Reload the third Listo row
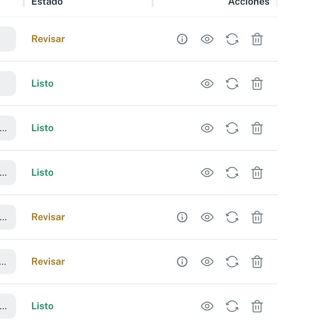The image size is (309, 328). click(x=232, y=173)
